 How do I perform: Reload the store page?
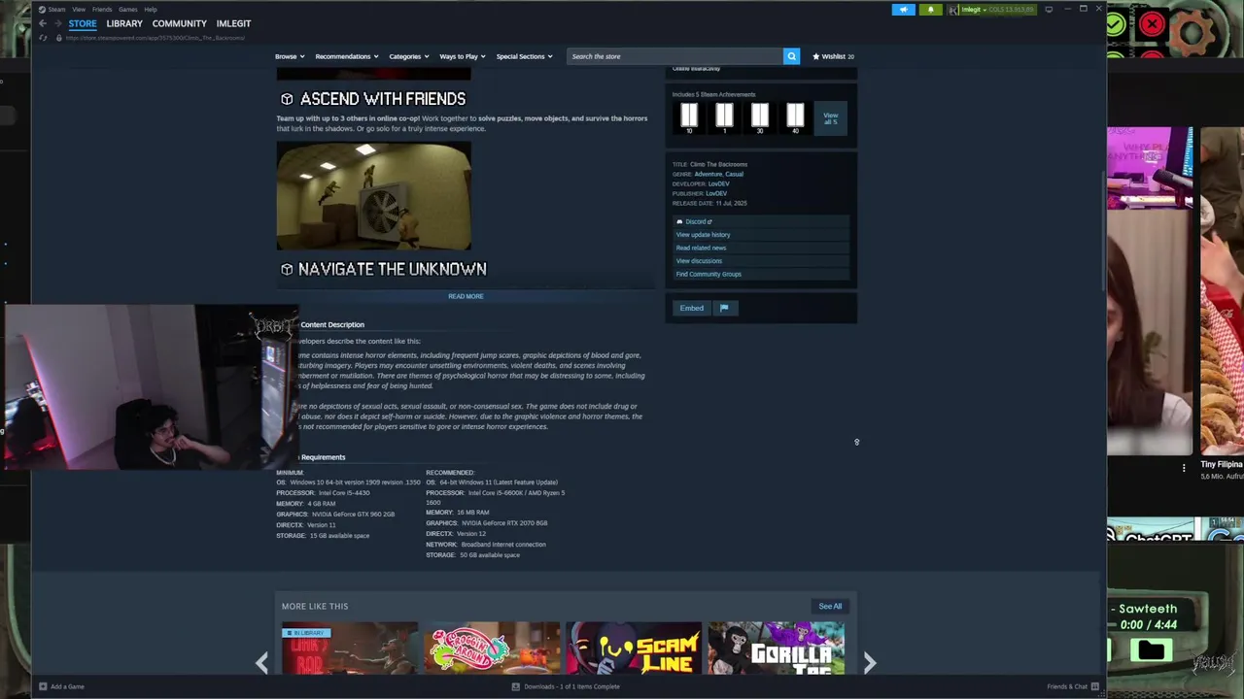pyautogui.click(x=43, y=38)
